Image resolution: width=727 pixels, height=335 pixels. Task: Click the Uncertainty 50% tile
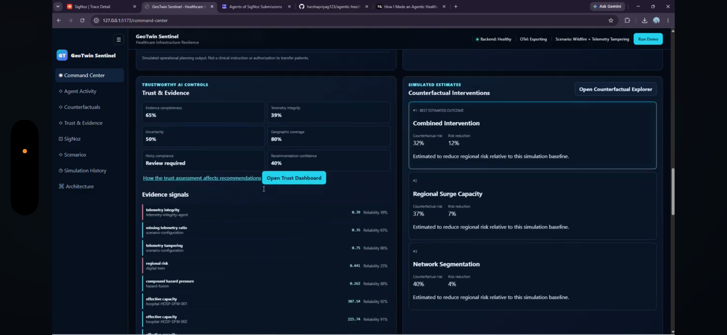(x=203, y=136)
